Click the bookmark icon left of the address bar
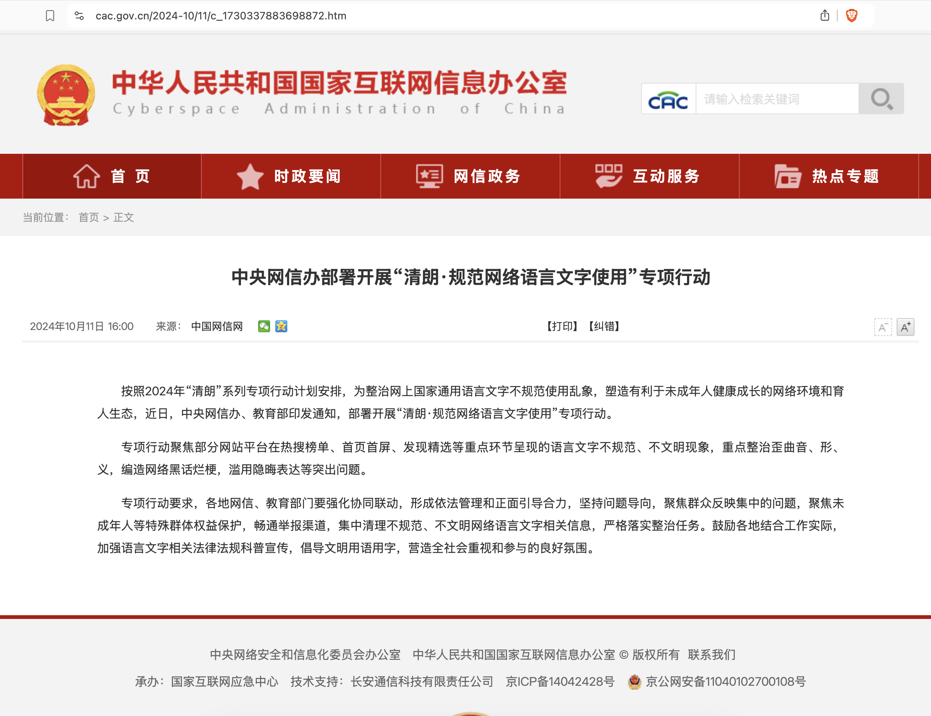 [x=50, y=16]
